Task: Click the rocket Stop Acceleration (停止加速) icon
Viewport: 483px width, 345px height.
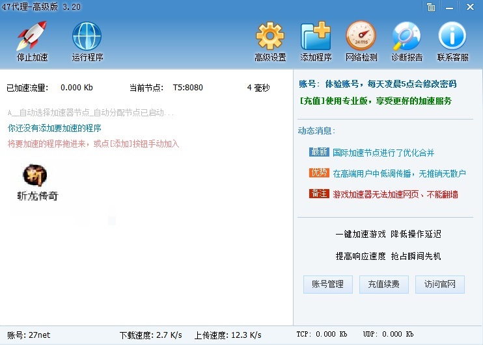Action: tap(31, 36)
